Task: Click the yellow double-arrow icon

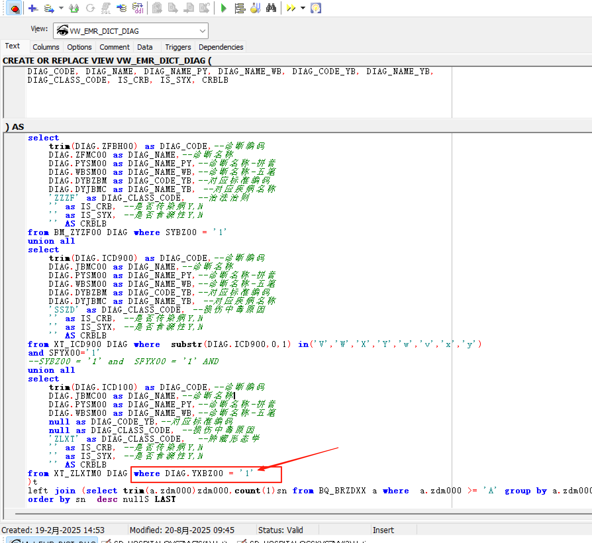Action: (291, 8)
